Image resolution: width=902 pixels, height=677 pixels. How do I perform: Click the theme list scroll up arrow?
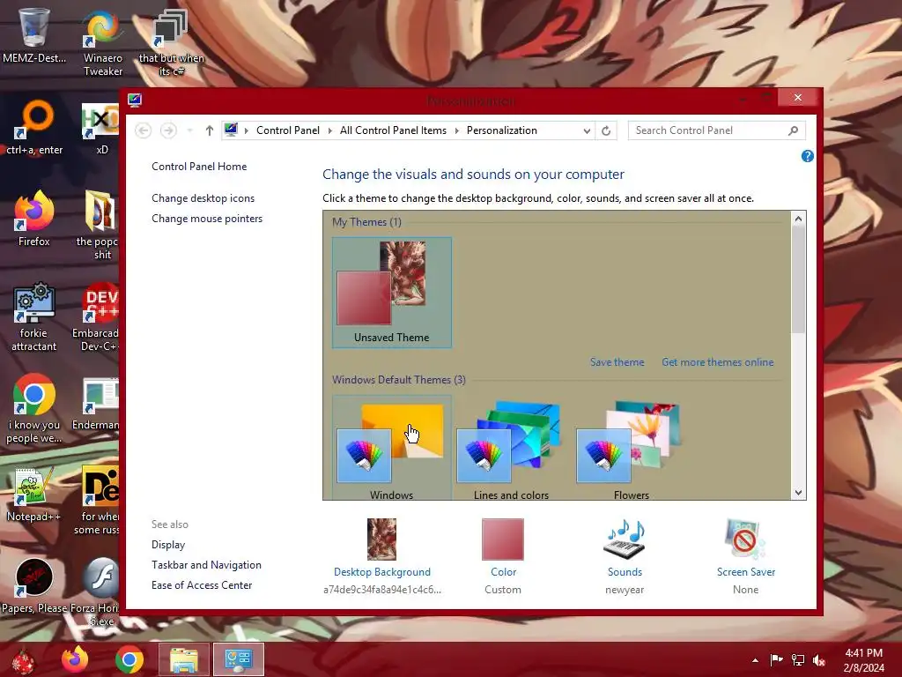click(798, 219)
